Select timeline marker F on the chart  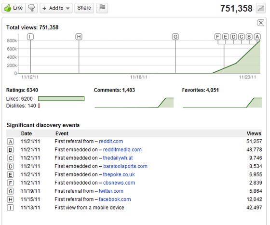[x=217, y=37]
